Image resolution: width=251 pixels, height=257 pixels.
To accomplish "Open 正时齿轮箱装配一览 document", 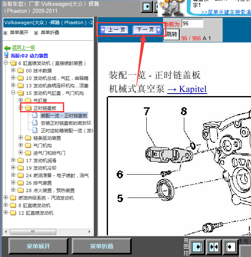I will click(67, 131).
